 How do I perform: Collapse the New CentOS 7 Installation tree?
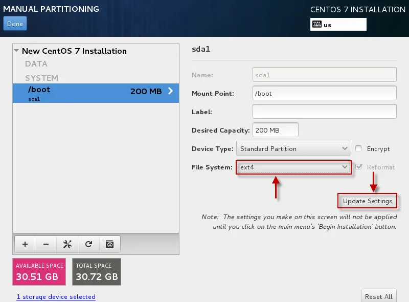click(17, 51)
